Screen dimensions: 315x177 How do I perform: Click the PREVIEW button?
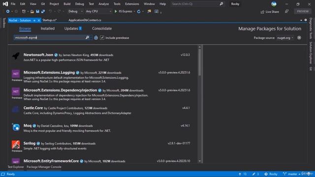pos(303,11)
